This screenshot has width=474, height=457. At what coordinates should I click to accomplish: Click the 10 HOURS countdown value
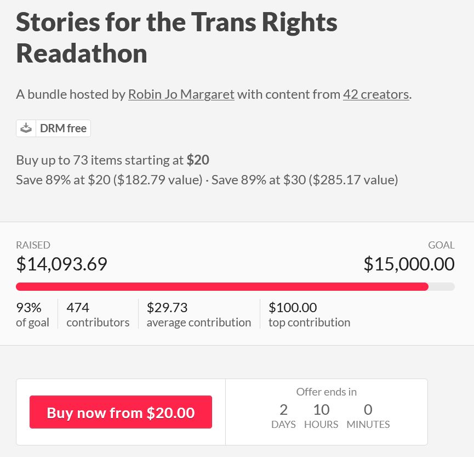321,414
